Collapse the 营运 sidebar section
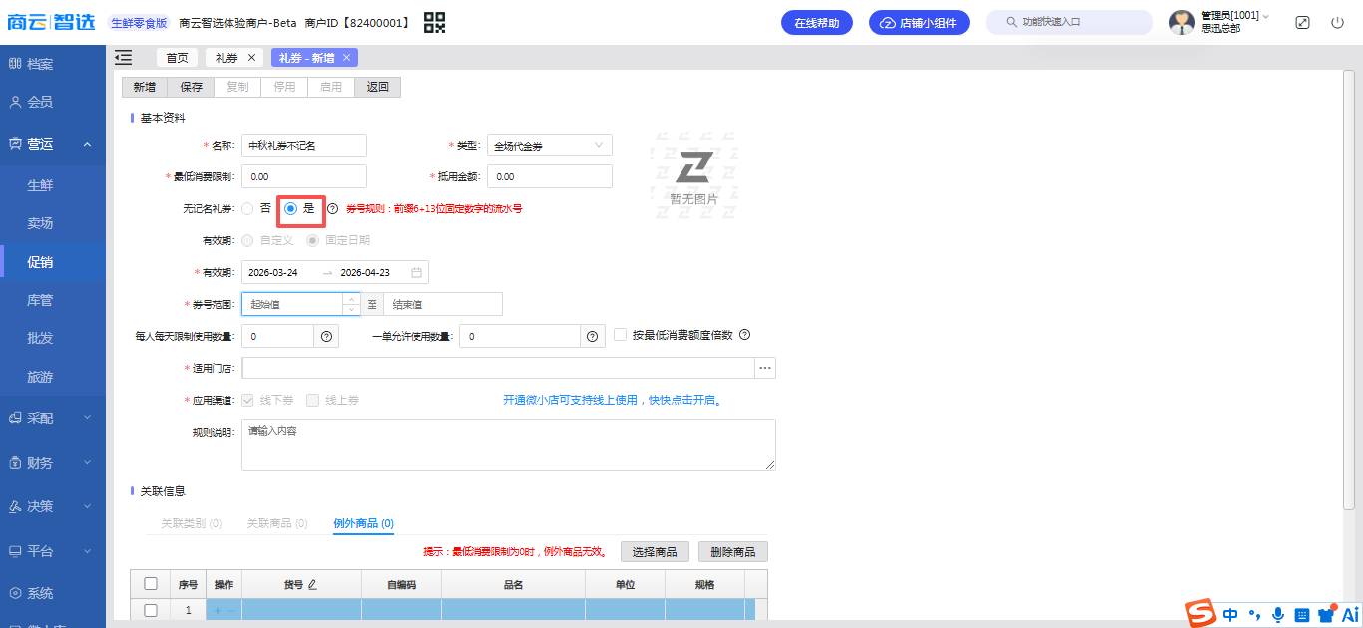 click(x=52, y=144)
